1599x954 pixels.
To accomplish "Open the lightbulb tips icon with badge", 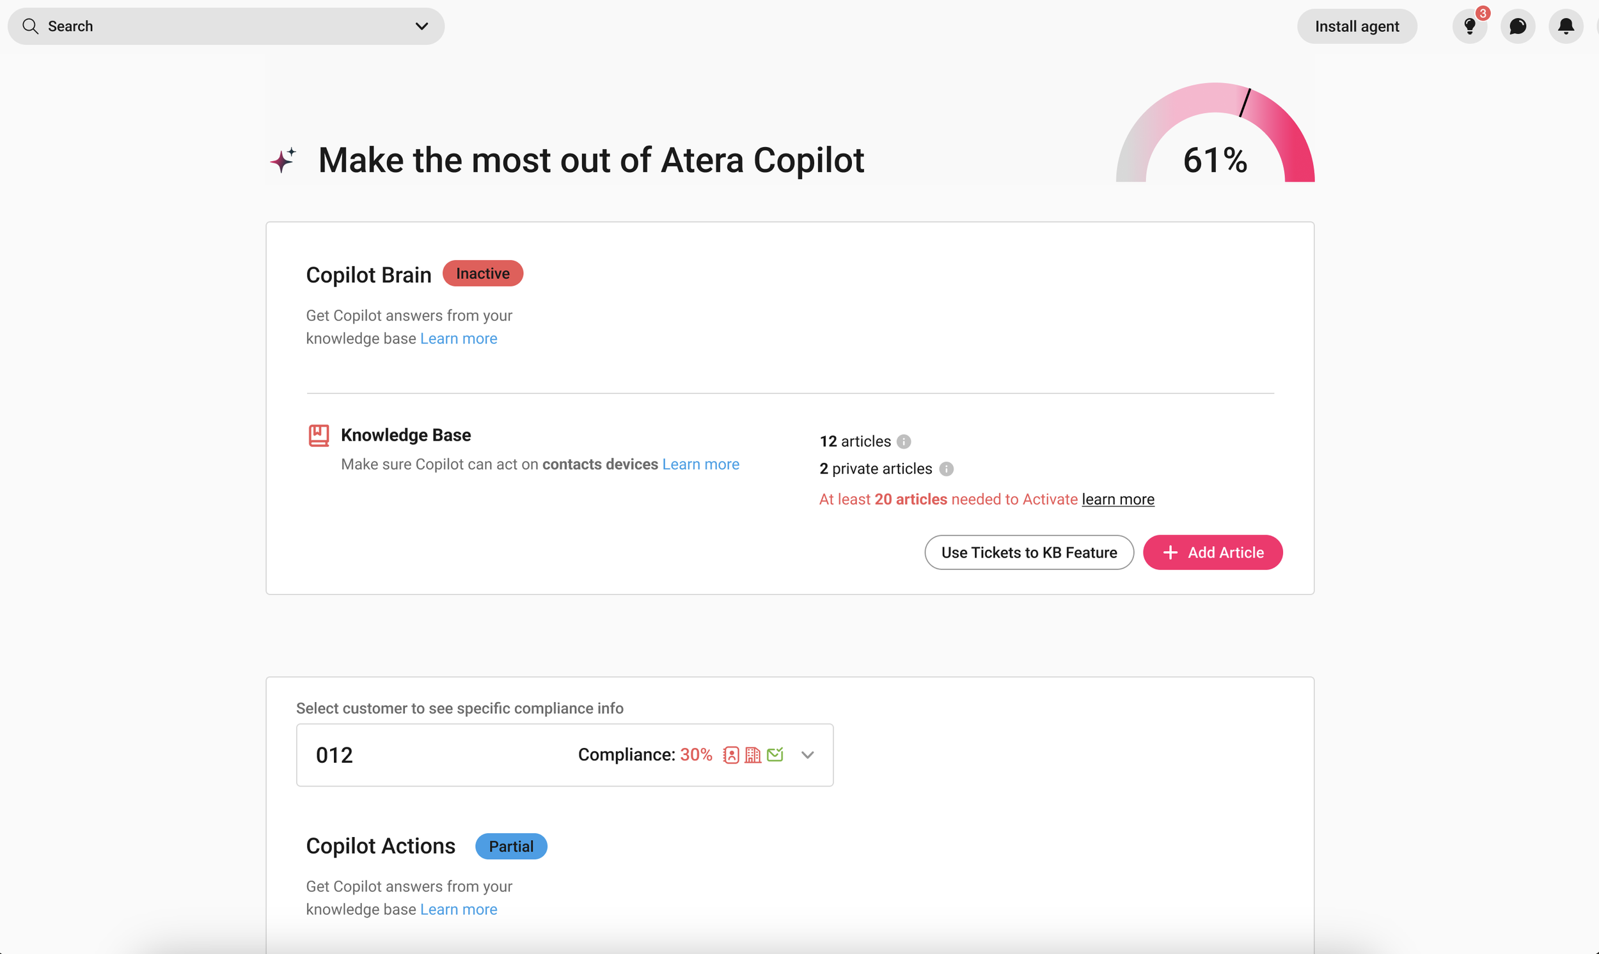I will [x=1470, y=26].
